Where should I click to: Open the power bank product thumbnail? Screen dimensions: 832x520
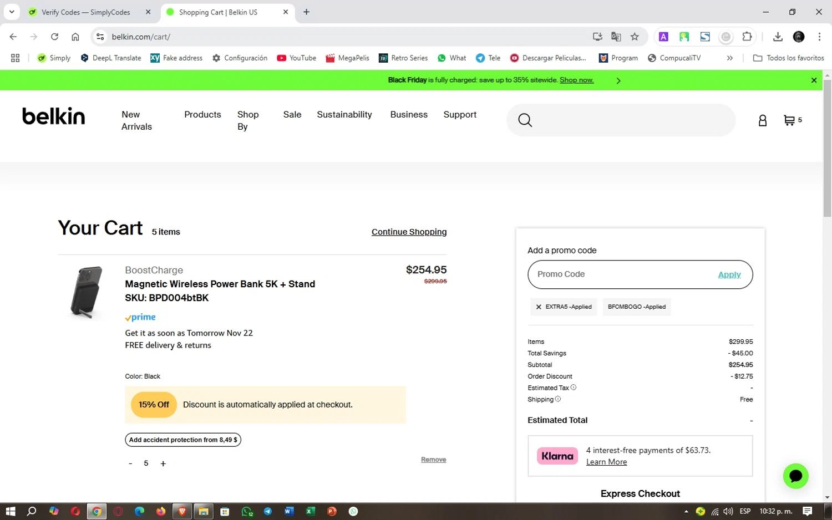(87, 292)
